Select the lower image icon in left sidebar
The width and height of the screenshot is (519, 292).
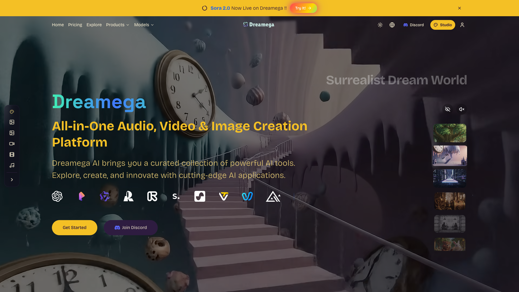coord(12,133)
